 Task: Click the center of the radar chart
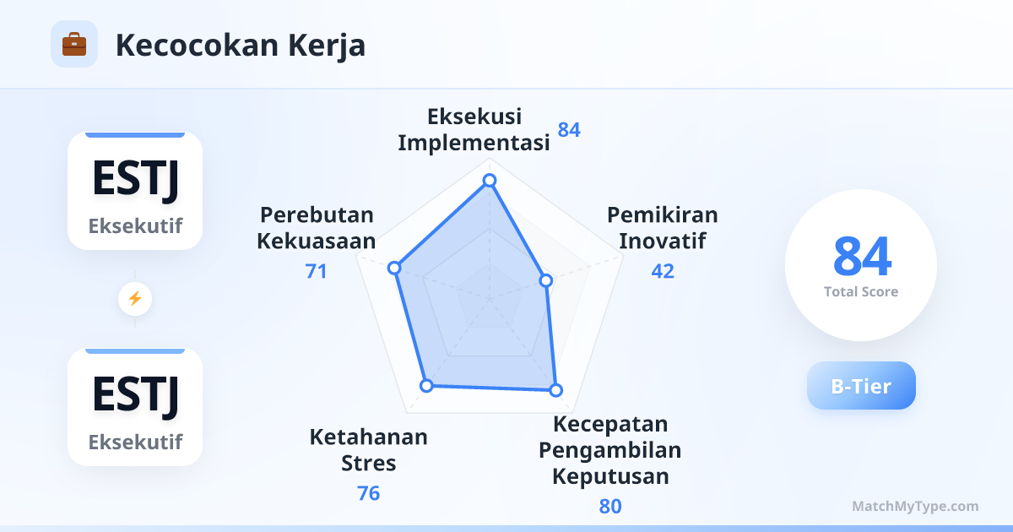489,298
